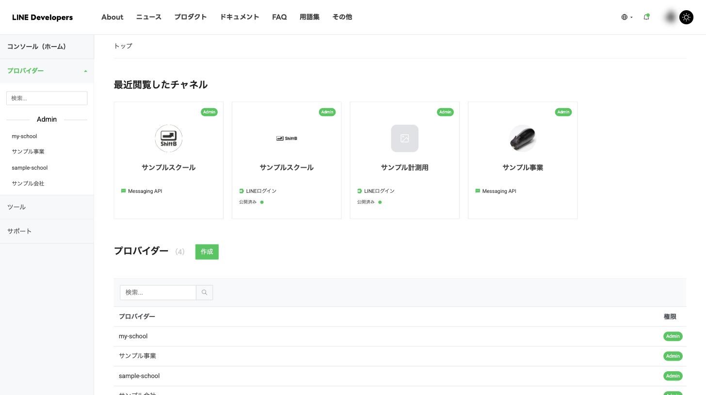Viewport: 706px width, 395px height.
Task: Click the green 作成 button
Action: pos(207,252)
